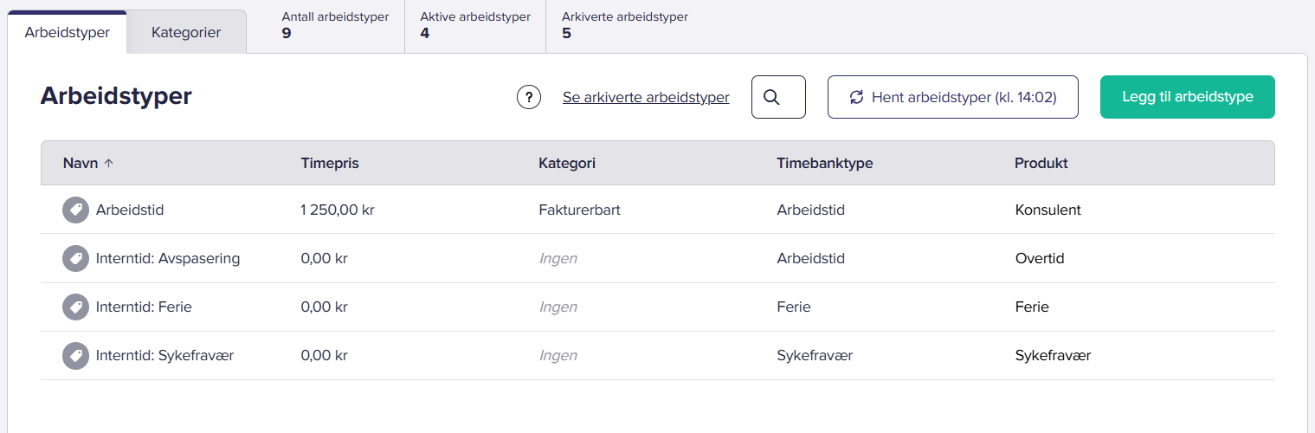The height and width of the screenshot is (433, 1315).
Task: Click the help question mark icon
Action: pyautogui.click(x=529, y=97)
